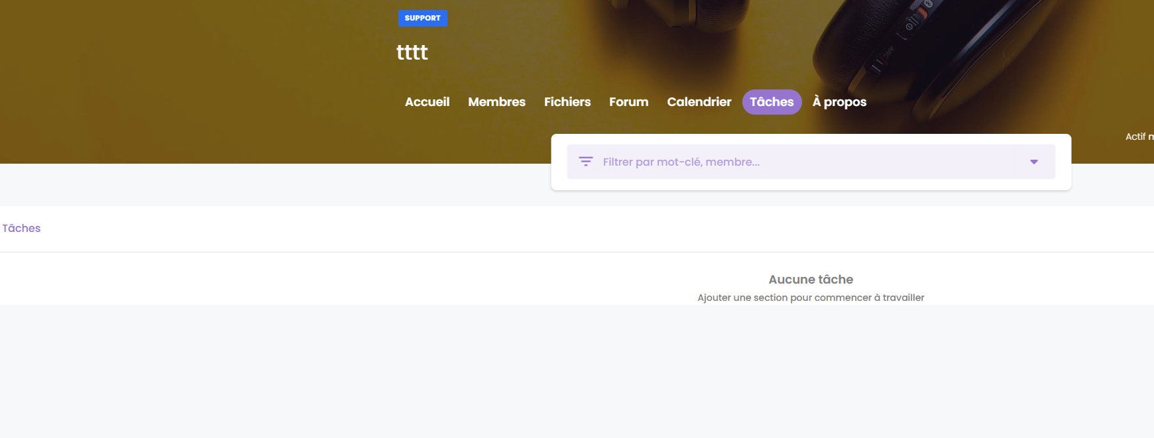Click the purple Tâches section label

(21, 228)
